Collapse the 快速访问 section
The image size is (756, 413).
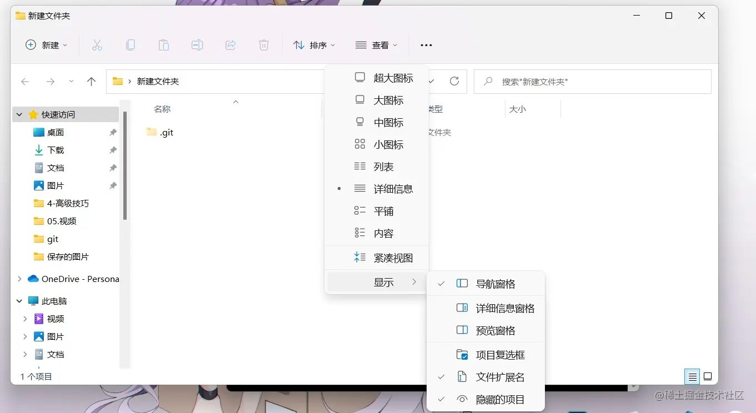pos(19,114)
